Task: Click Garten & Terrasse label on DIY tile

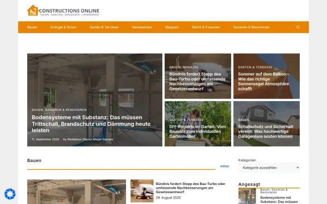Action: [186, 120]
